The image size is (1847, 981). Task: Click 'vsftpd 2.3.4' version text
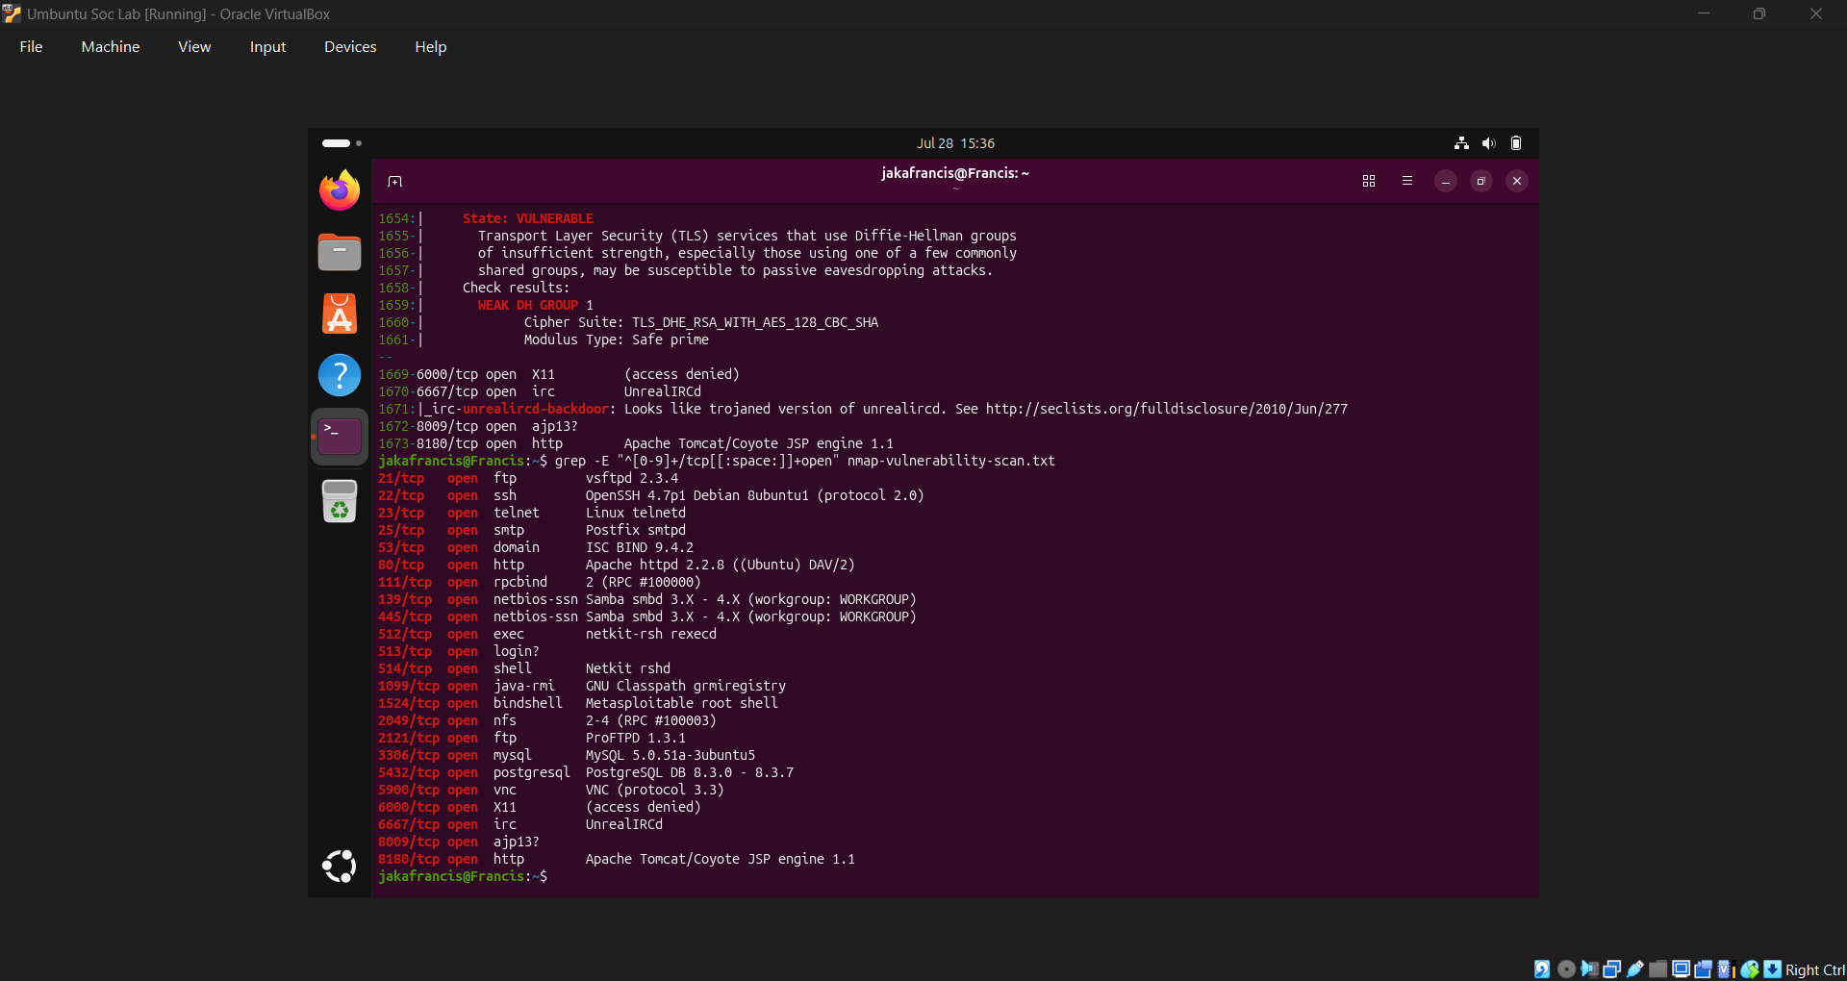pos(632,478)
